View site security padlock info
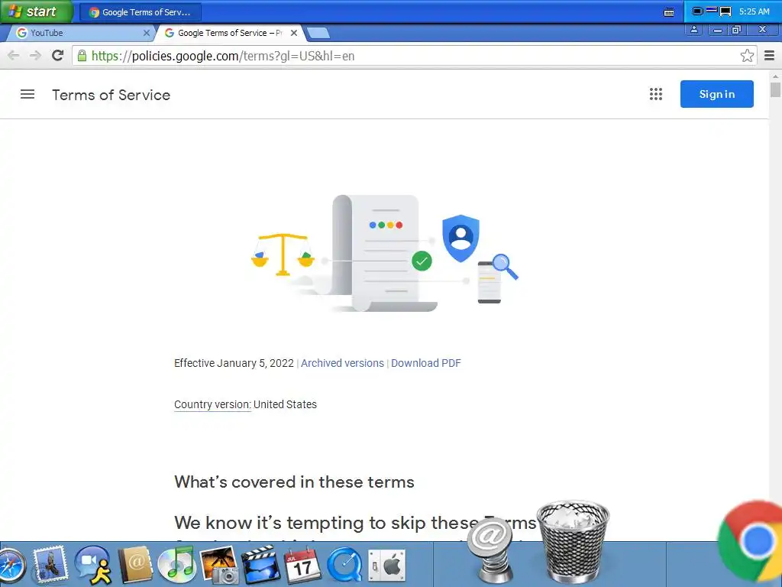 click(x=82, y=55)
